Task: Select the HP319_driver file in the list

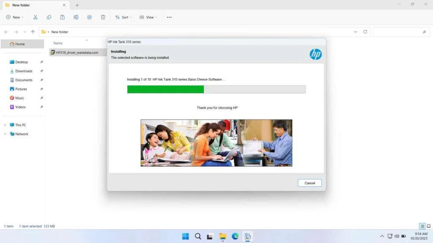Action: (x=76, y=52)
